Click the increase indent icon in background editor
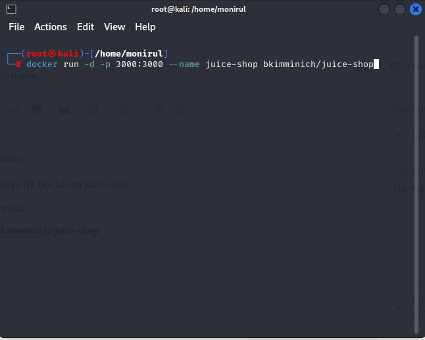 coord(159,110)
